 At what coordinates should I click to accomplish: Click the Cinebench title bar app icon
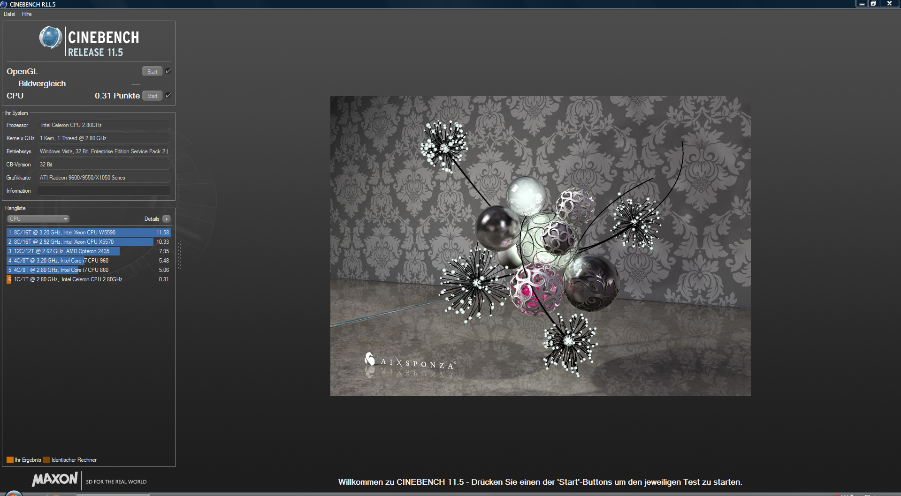tap(4, 4)
